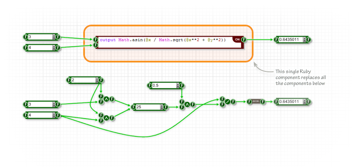
Task: Click the output connector of the divide node
Action: [233, 102]
